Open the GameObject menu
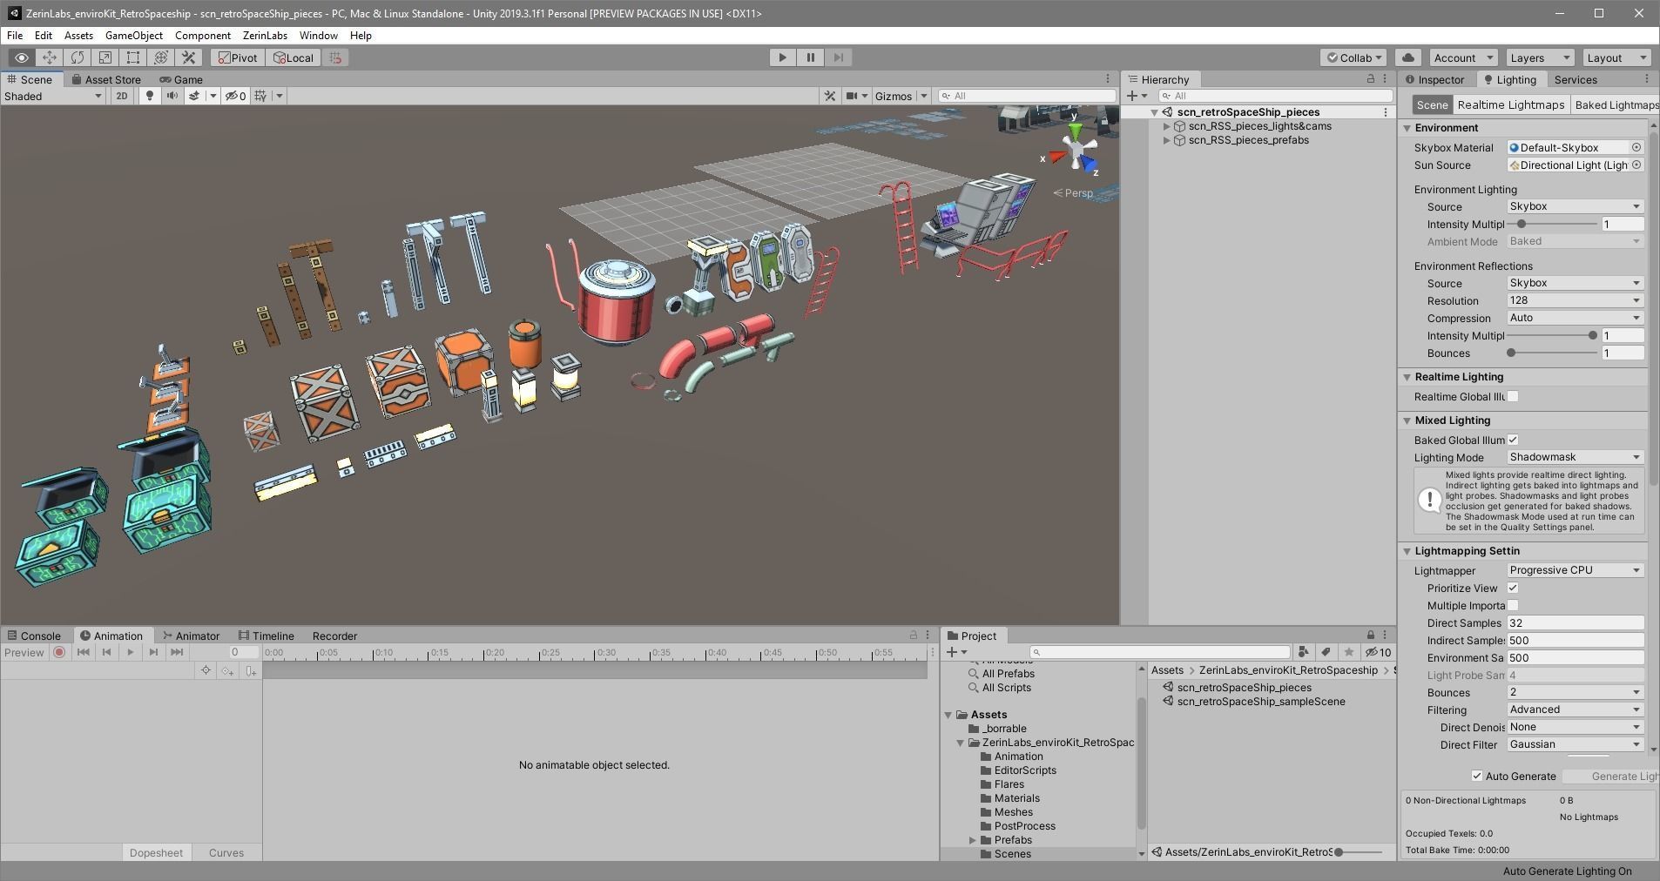The width and height of the screenshot is (1660, 881). [x=134, y=36]
